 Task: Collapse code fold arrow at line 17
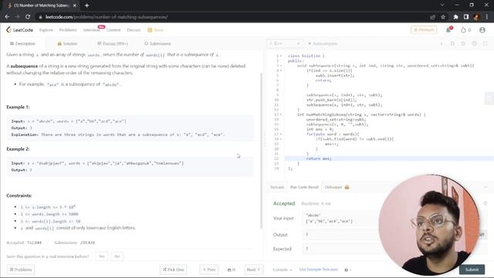point(281,134)
